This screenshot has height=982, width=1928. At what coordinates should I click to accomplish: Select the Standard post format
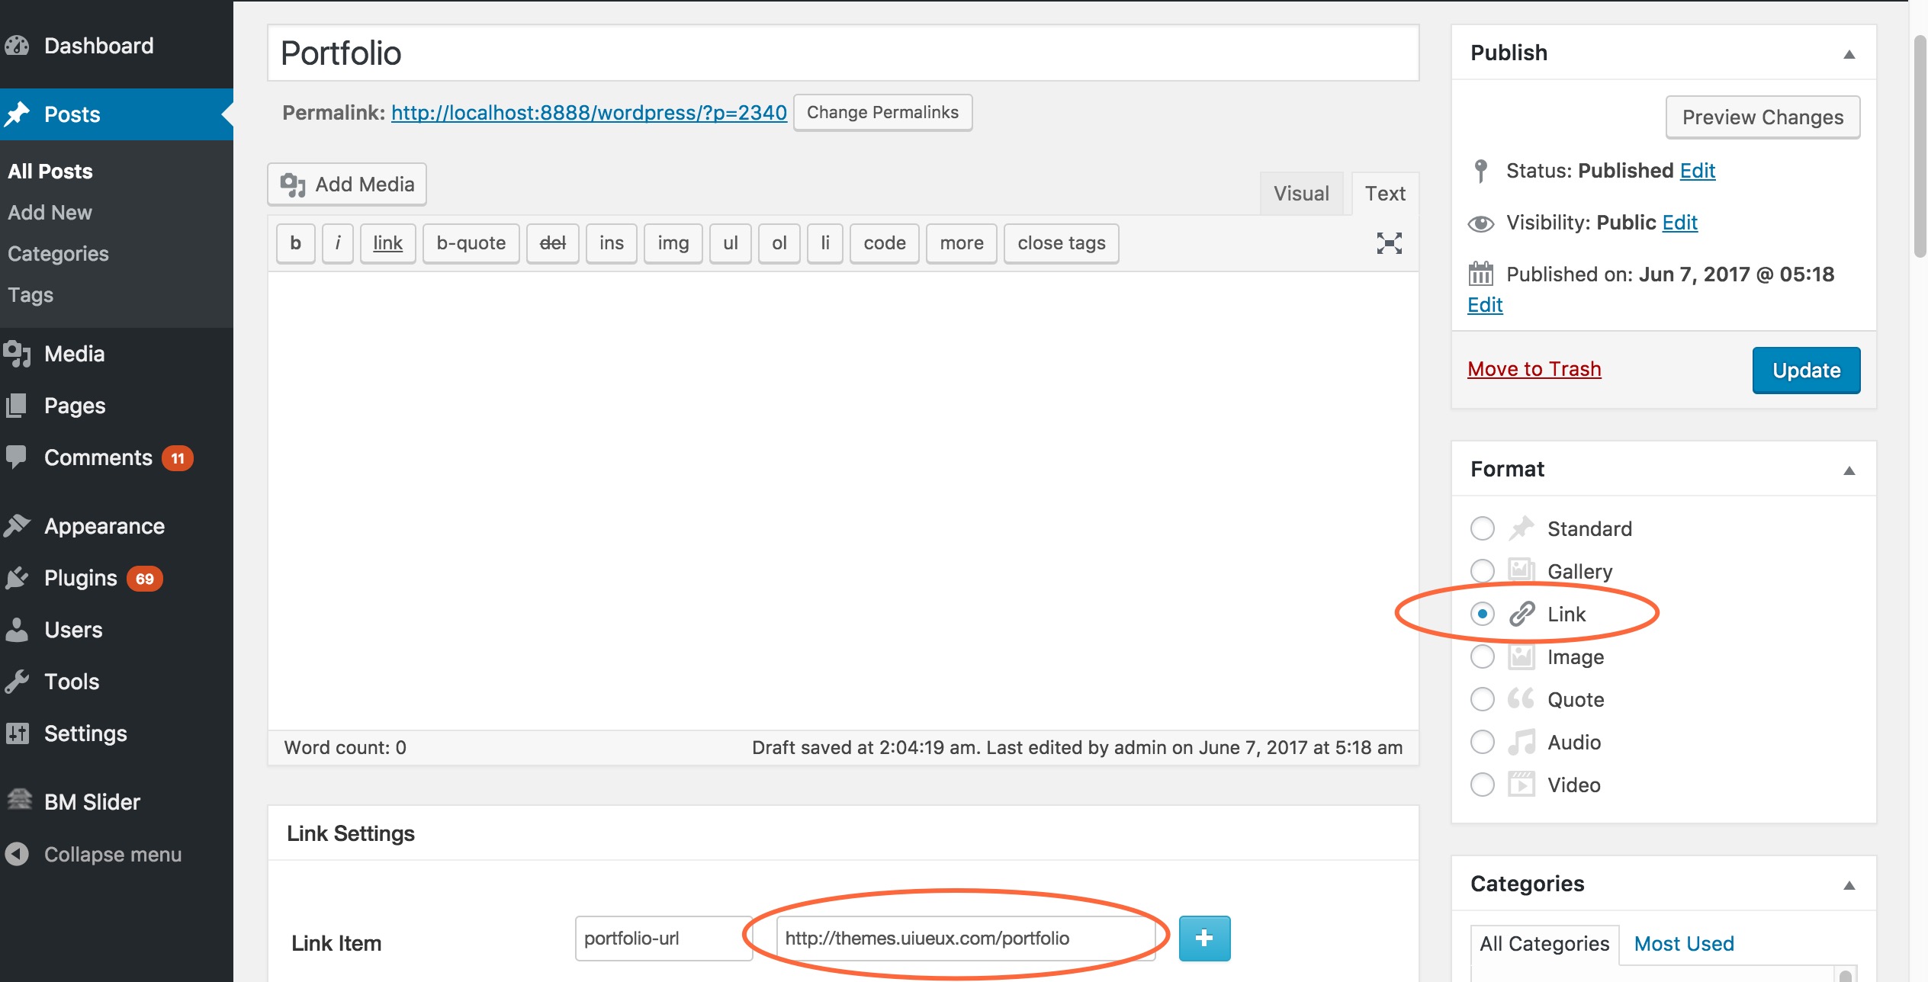[1482, 528]
